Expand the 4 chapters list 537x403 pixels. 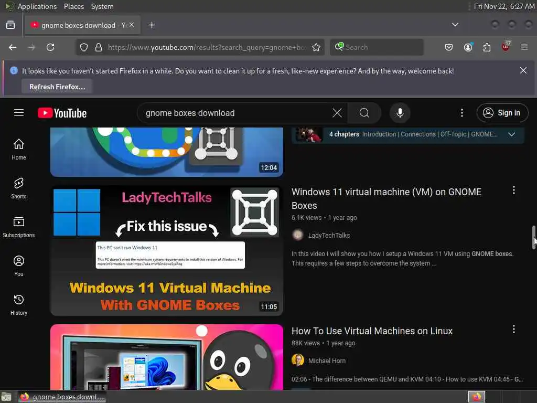click(x=512, y=134)
